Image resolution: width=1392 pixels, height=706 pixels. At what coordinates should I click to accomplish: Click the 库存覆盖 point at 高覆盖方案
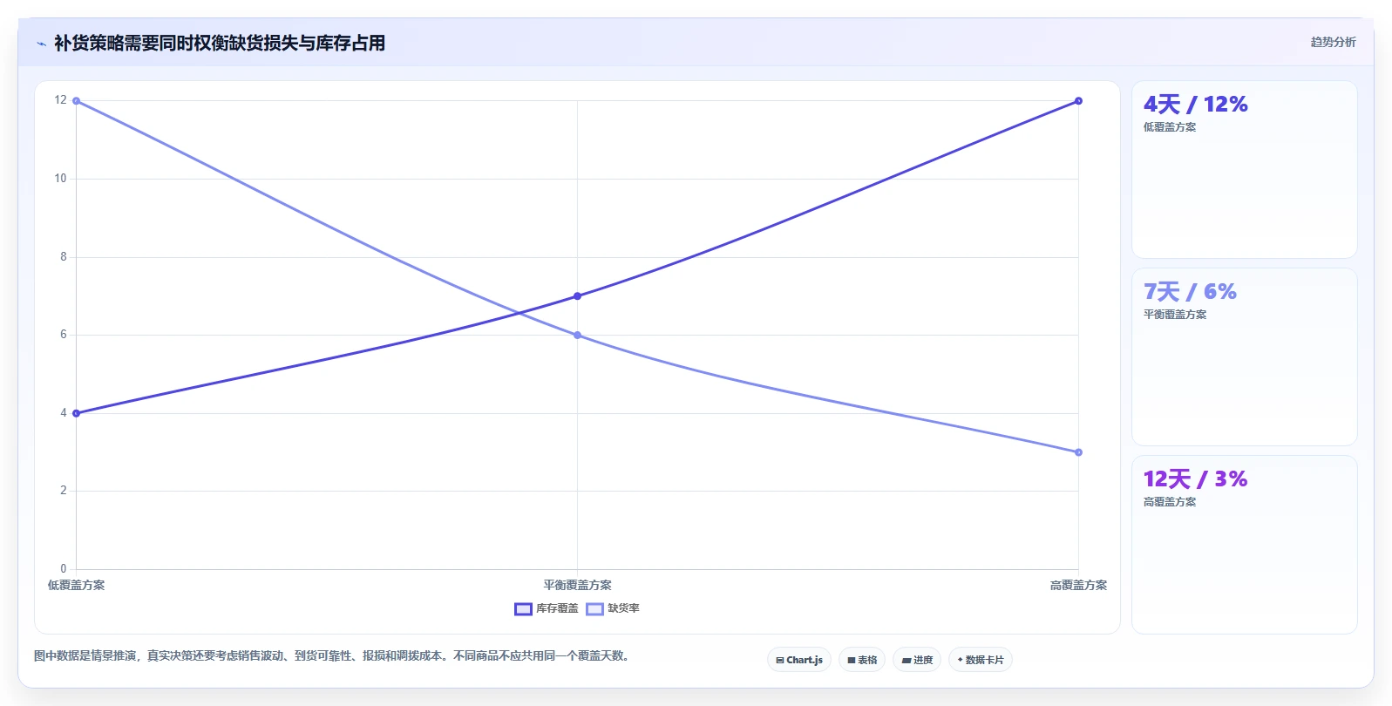[x=1078, y=101]
